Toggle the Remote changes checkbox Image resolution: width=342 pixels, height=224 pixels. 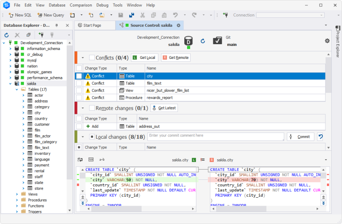[92, 108]
